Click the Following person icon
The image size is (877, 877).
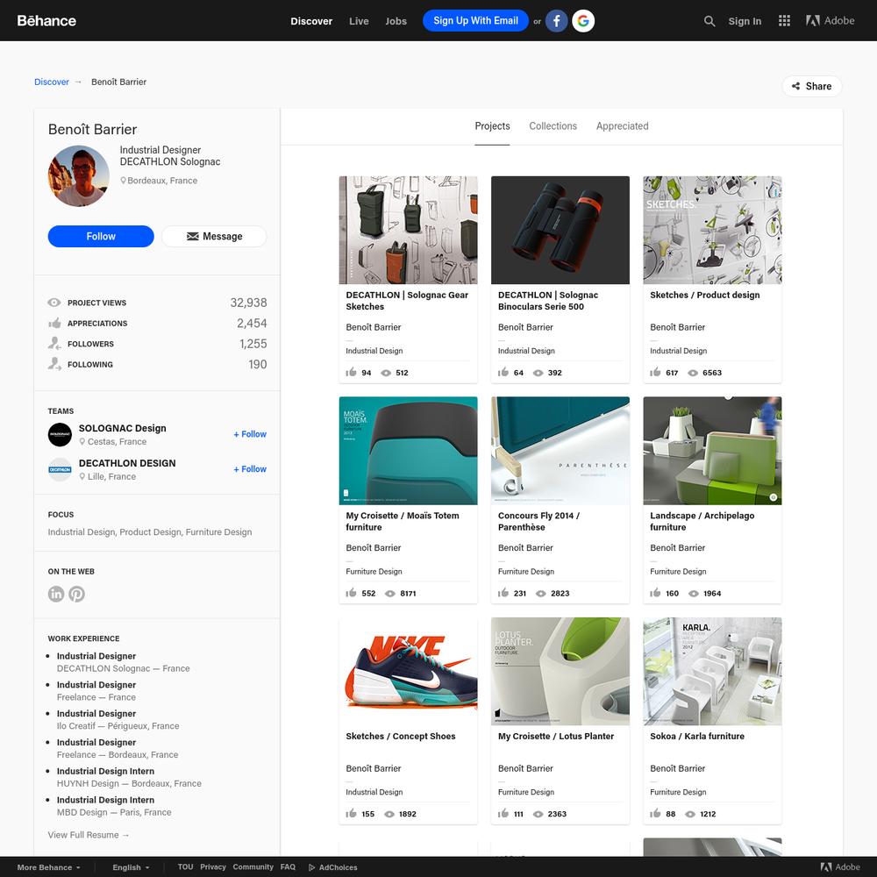click(x=54, y=364)
